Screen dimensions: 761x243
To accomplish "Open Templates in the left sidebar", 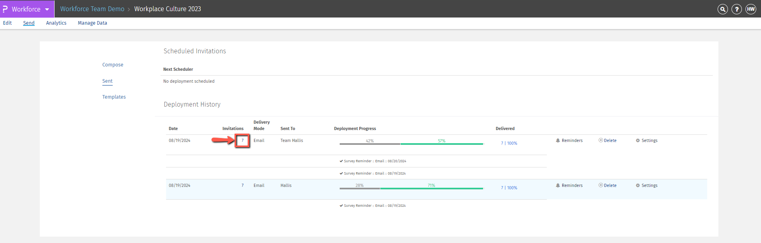I will click(114, 97).
